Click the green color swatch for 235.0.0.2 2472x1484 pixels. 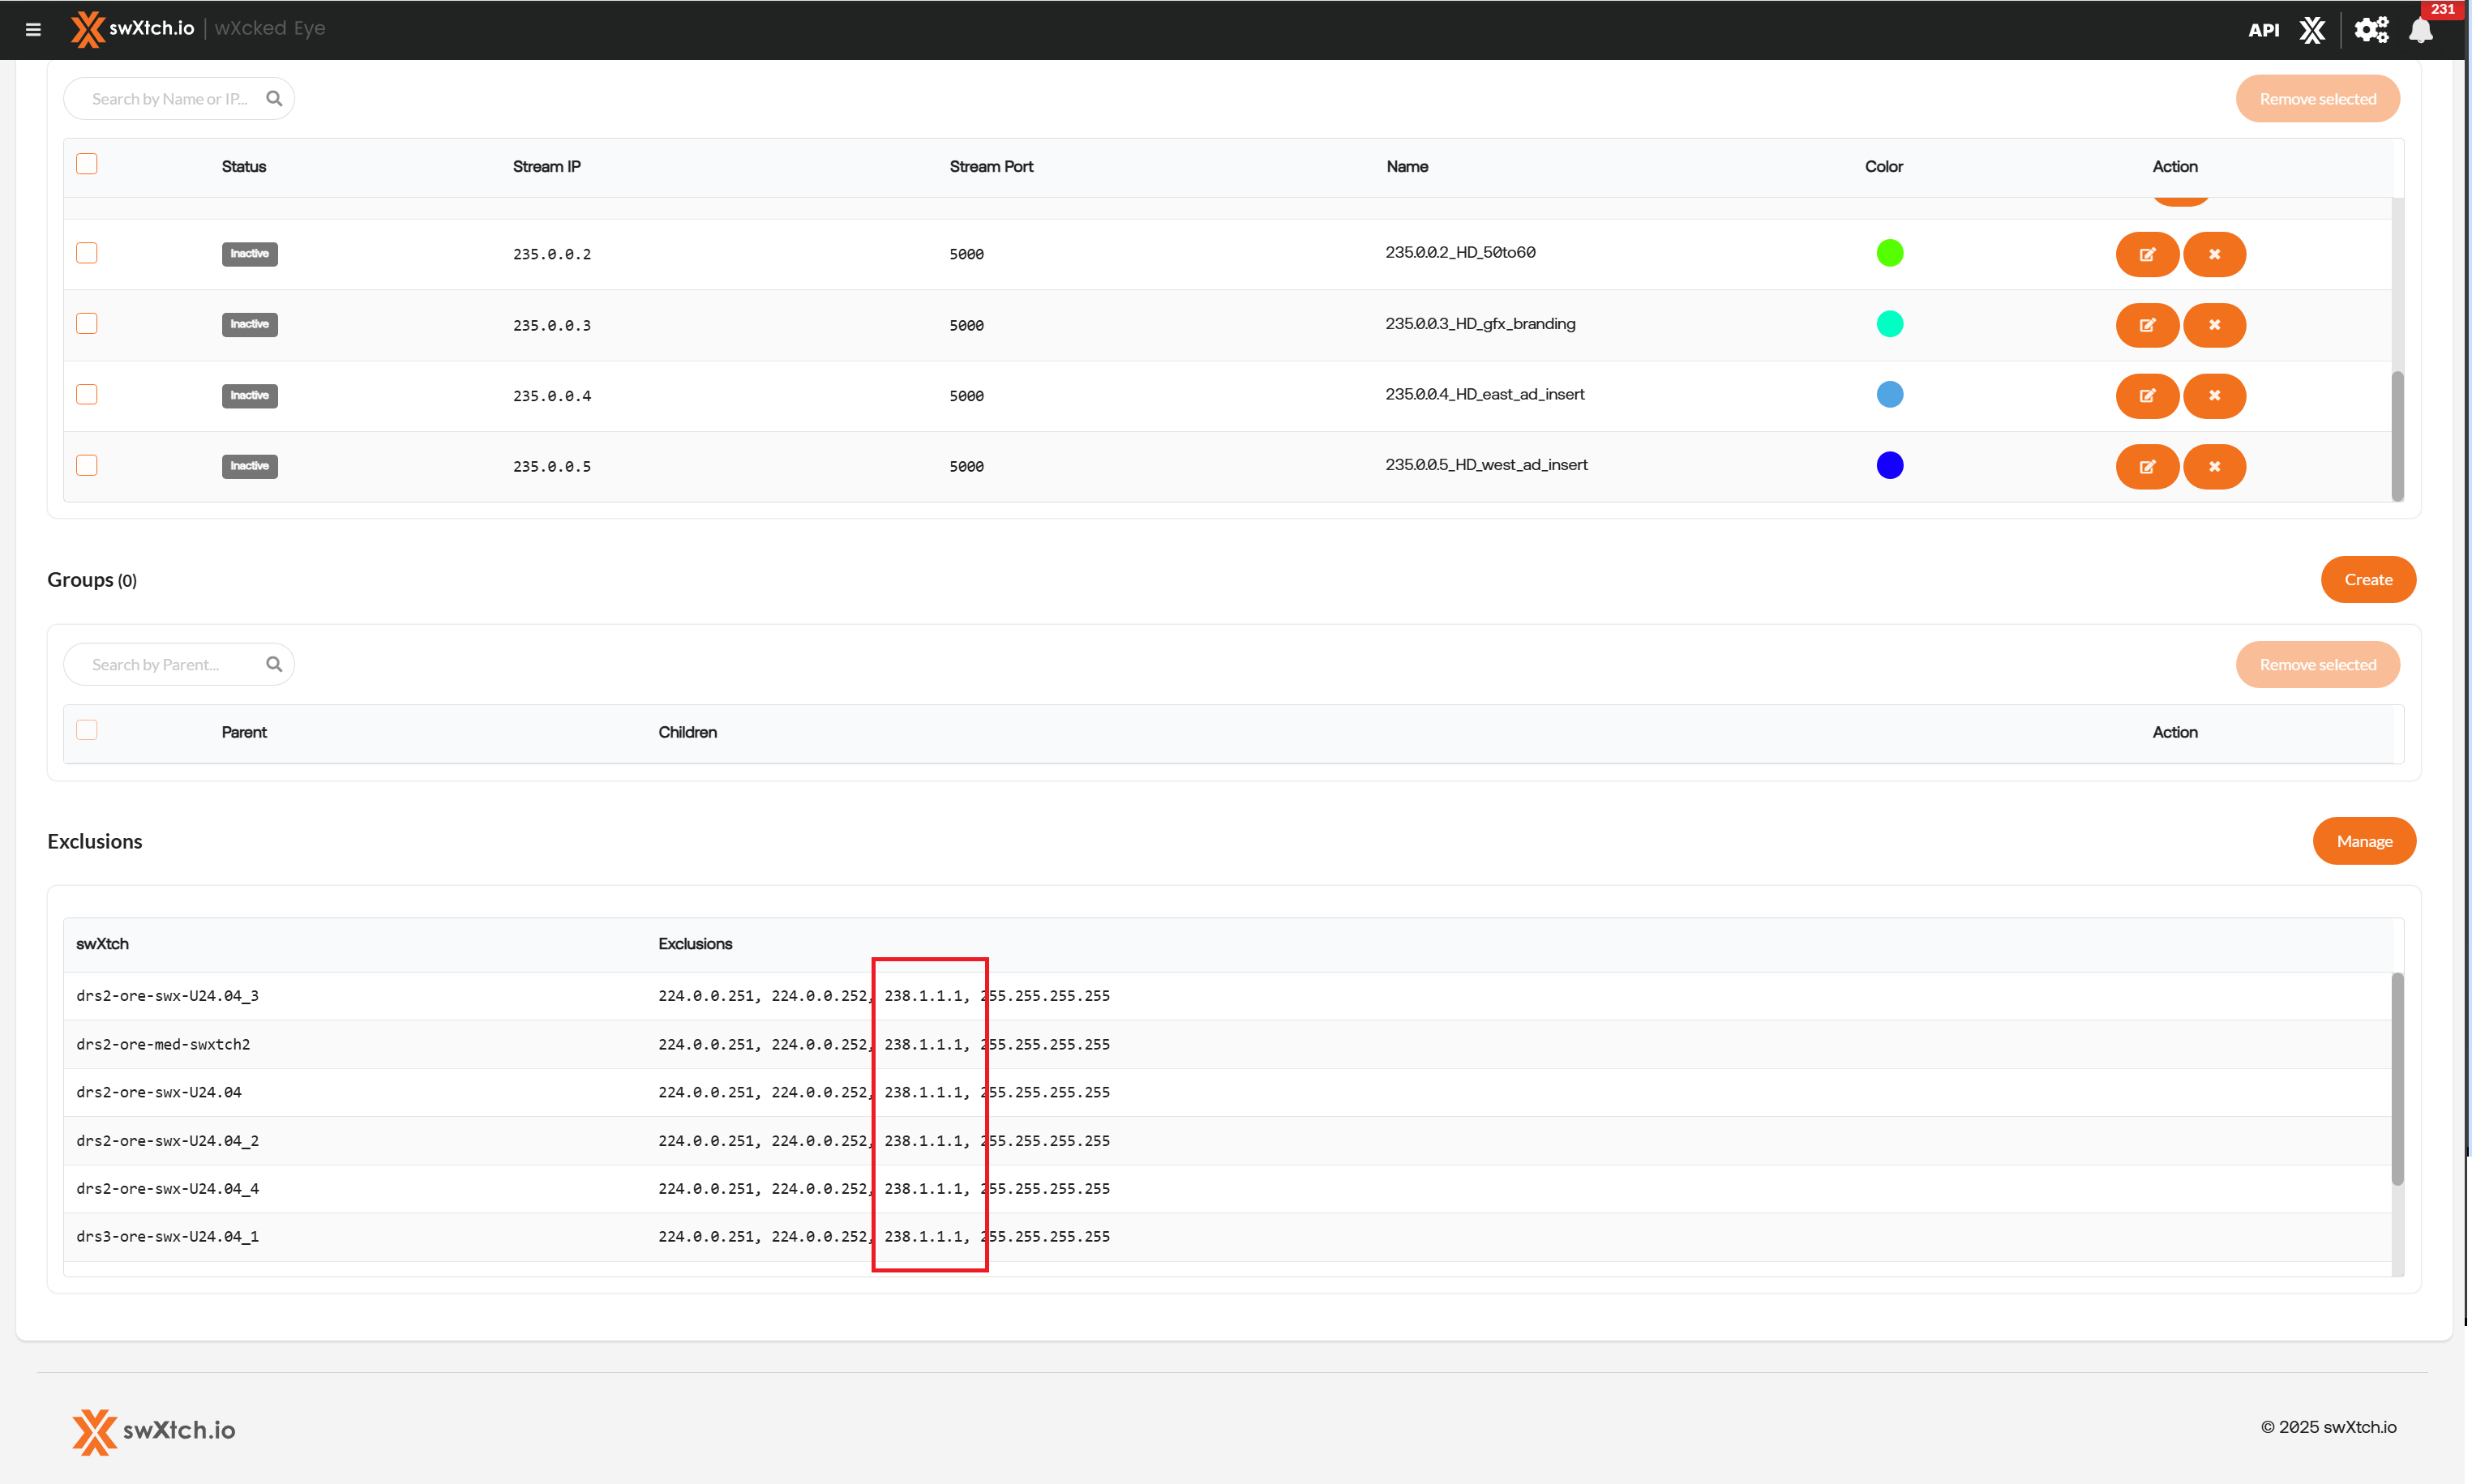[x=1889, y=253]
